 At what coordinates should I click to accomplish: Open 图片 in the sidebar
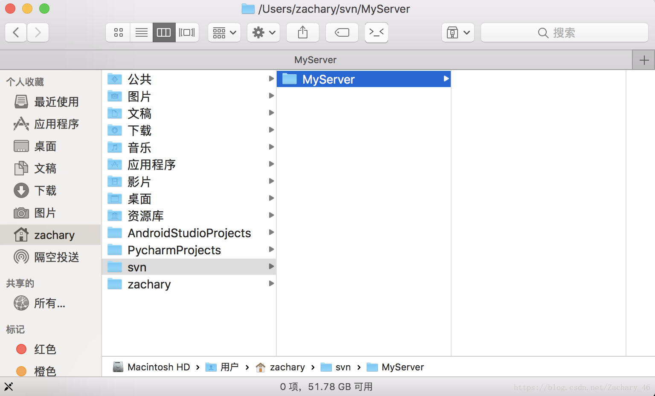(x=50, y=213)
